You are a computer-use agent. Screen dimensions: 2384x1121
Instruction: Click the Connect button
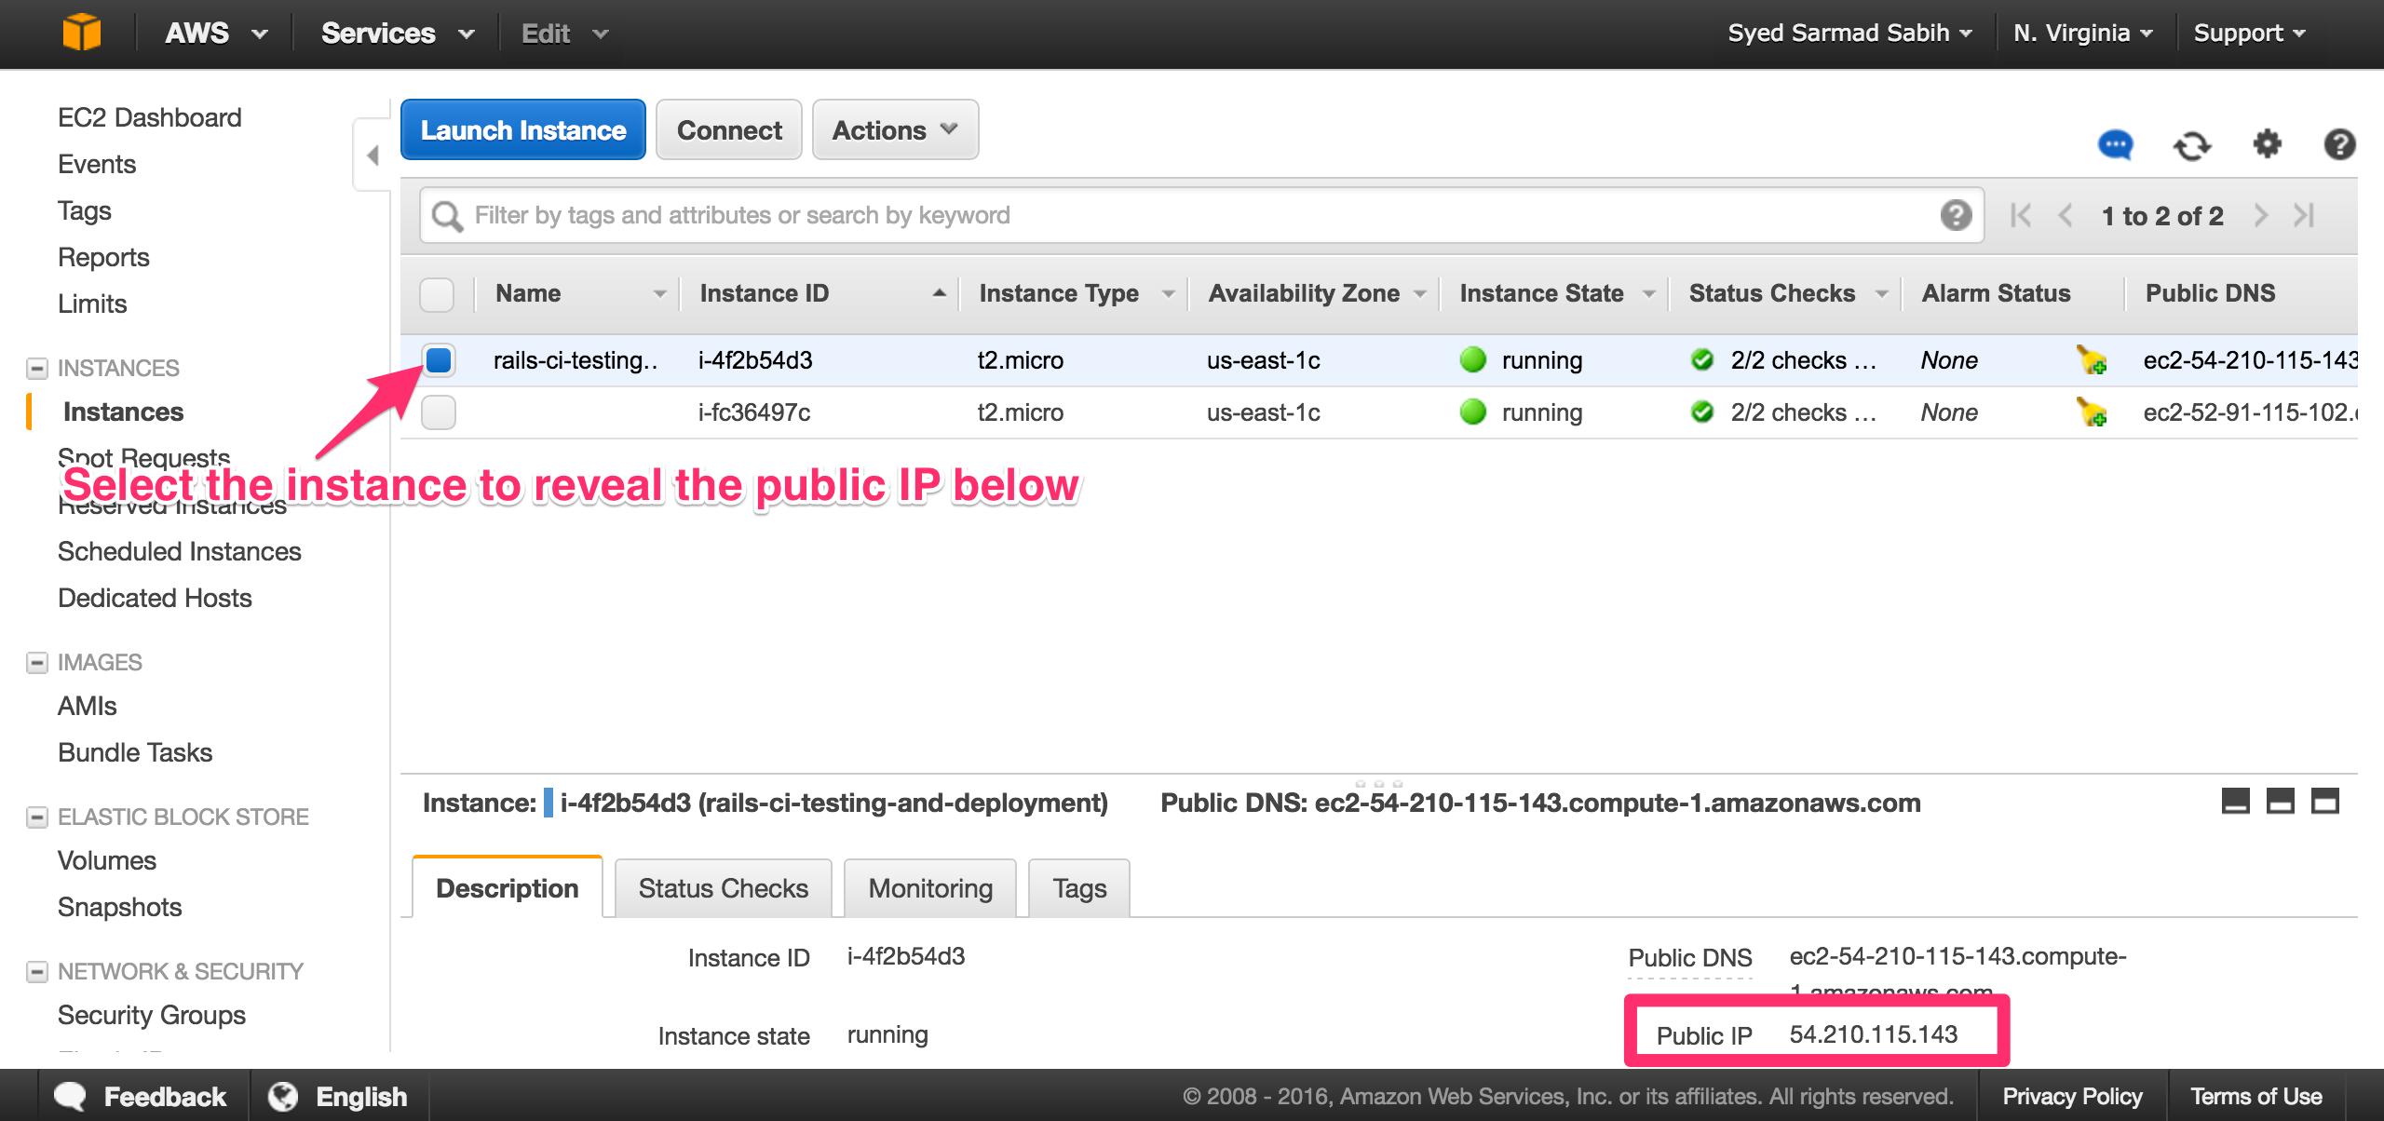729,129
